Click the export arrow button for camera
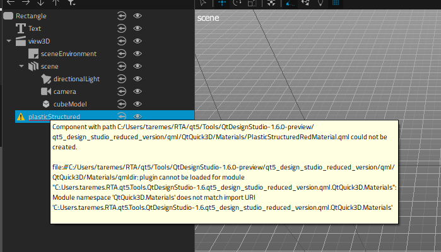Image resolution: width=441 pixels, height=252 pixels. coord(122,91)
